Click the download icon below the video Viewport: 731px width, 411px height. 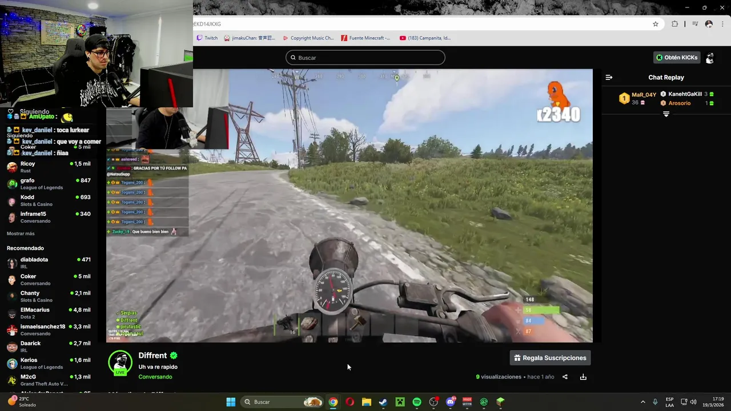click(583, 377)
